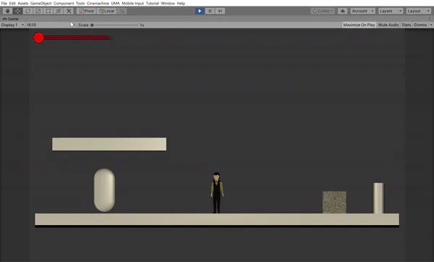434x262 pixels.
Task: Open the Layers dropdown
Action: point(391,11)
